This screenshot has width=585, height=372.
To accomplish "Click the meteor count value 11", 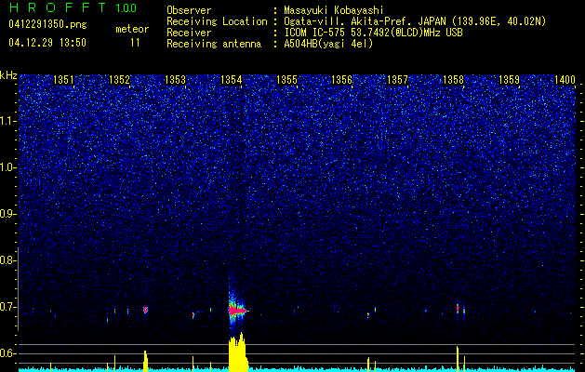I will point(135,43).
